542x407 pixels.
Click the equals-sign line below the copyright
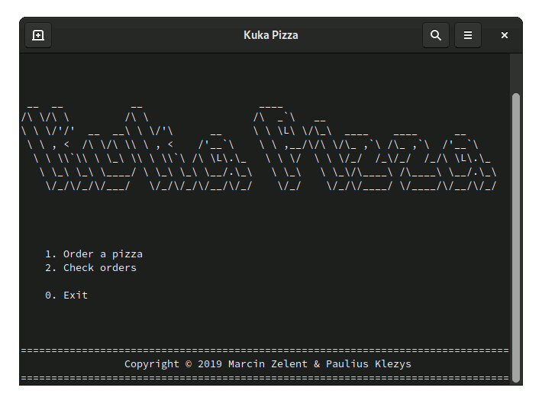pyautogui.click(x=264, y=377)
